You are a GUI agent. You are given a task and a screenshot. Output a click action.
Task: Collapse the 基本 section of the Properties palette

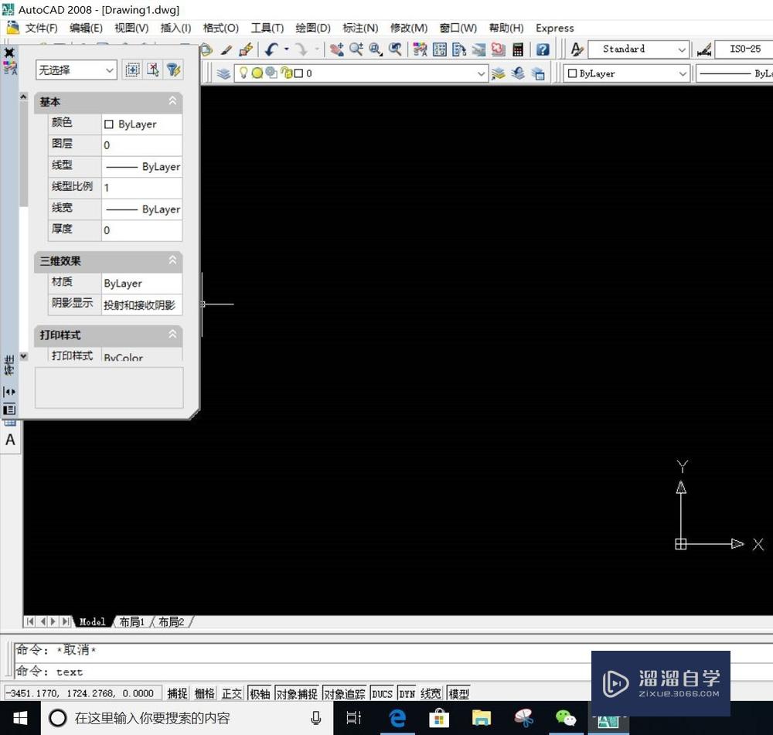[x=172, y=101]
